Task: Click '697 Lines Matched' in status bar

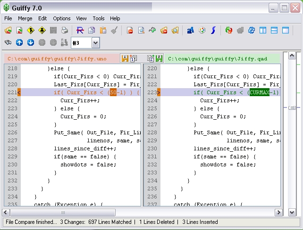Action: coord(110,222)
